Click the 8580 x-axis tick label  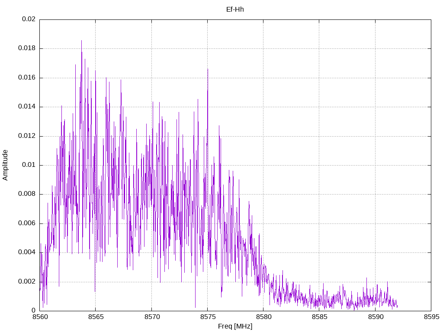tap(263, 317)
